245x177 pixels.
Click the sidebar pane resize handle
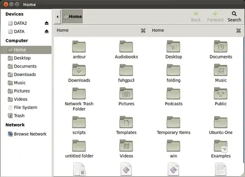click(x=53, y=93)
